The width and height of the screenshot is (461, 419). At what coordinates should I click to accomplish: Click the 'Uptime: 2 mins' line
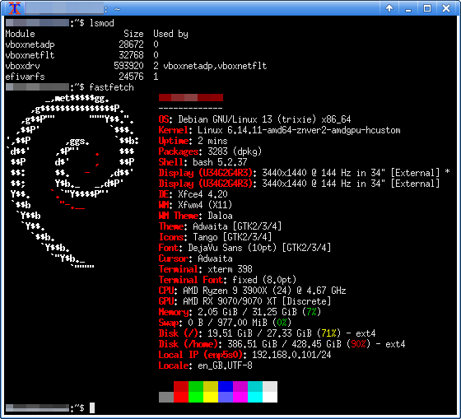point(193,141)
